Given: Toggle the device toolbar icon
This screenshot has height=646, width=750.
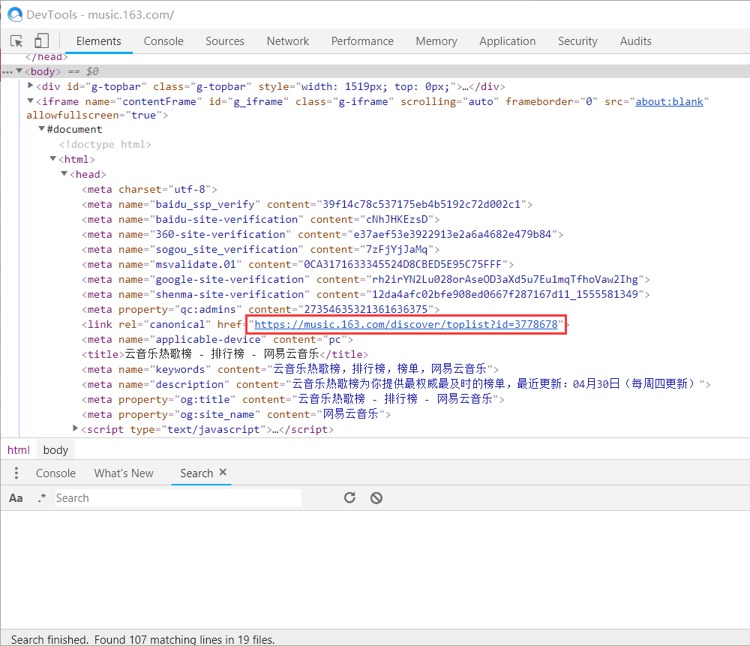Looking at the screenshot, I should click(x=41, y=41).
